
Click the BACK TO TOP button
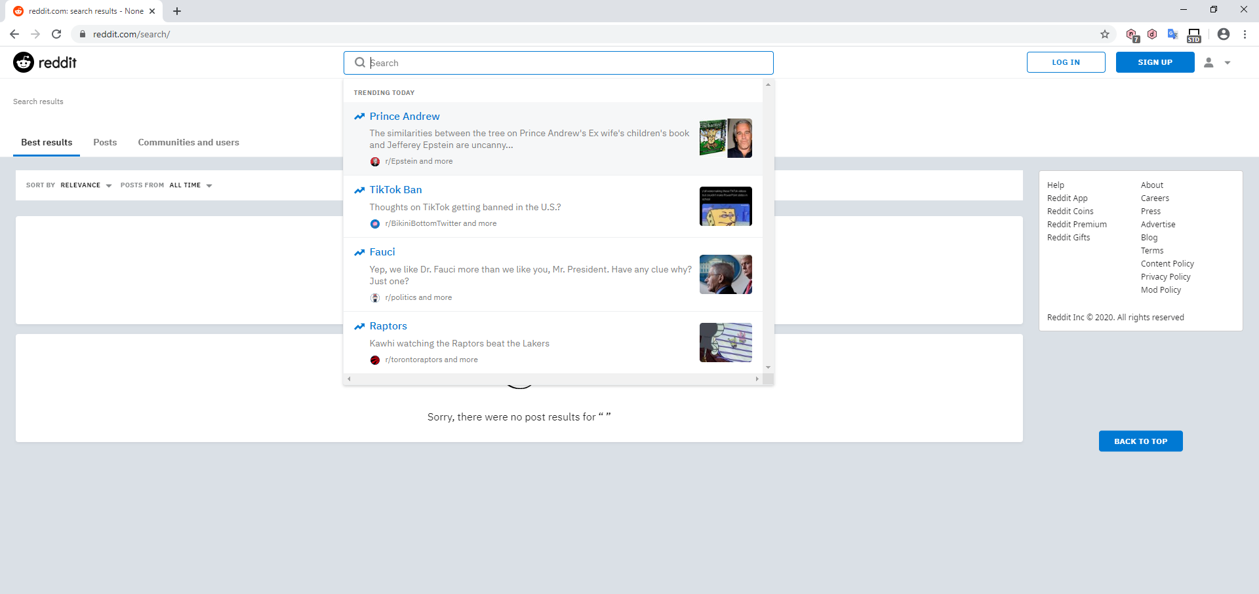[x=1140, y=441]
